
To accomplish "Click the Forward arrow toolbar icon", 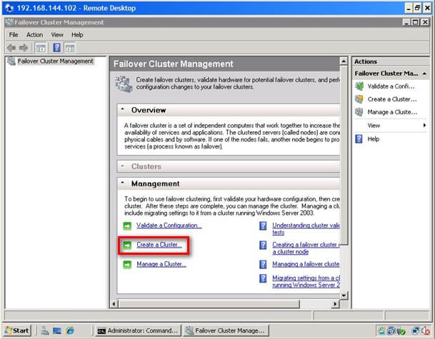I will click(x=24, y=48).
